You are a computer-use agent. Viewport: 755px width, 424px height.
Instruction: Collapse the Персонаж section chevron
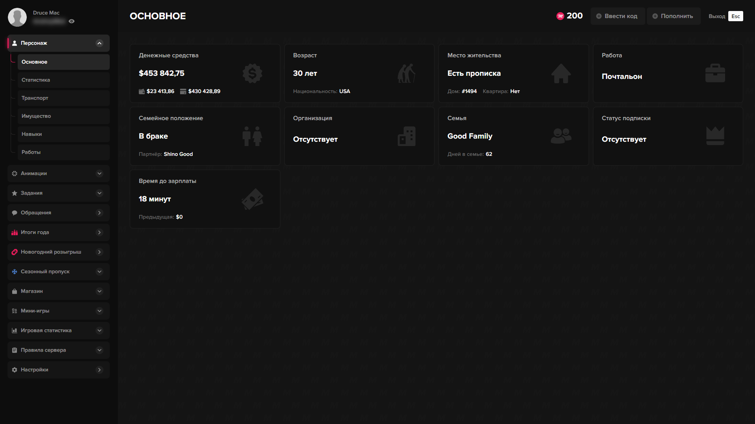[99, 43]
